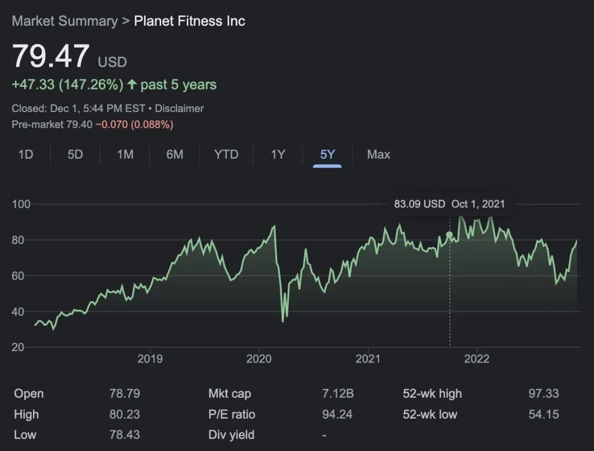This screenshot has height=451, width=594.
Task: Switch to the 1Y time range
Action: coord(278,154)
